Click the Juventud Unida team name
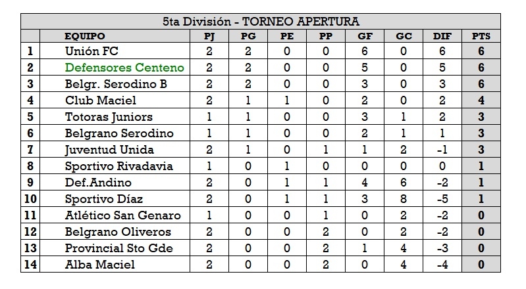Viewport: 526px width, 289px height. pyautogui.click(x=109, y=150)
